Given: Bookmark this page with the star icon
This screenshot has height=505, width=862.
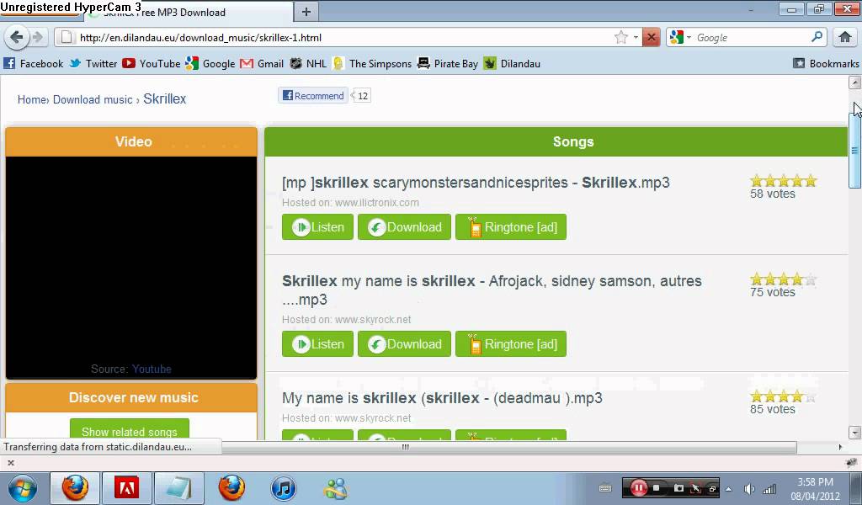Looking at the screenshot, I should point(621,37).
